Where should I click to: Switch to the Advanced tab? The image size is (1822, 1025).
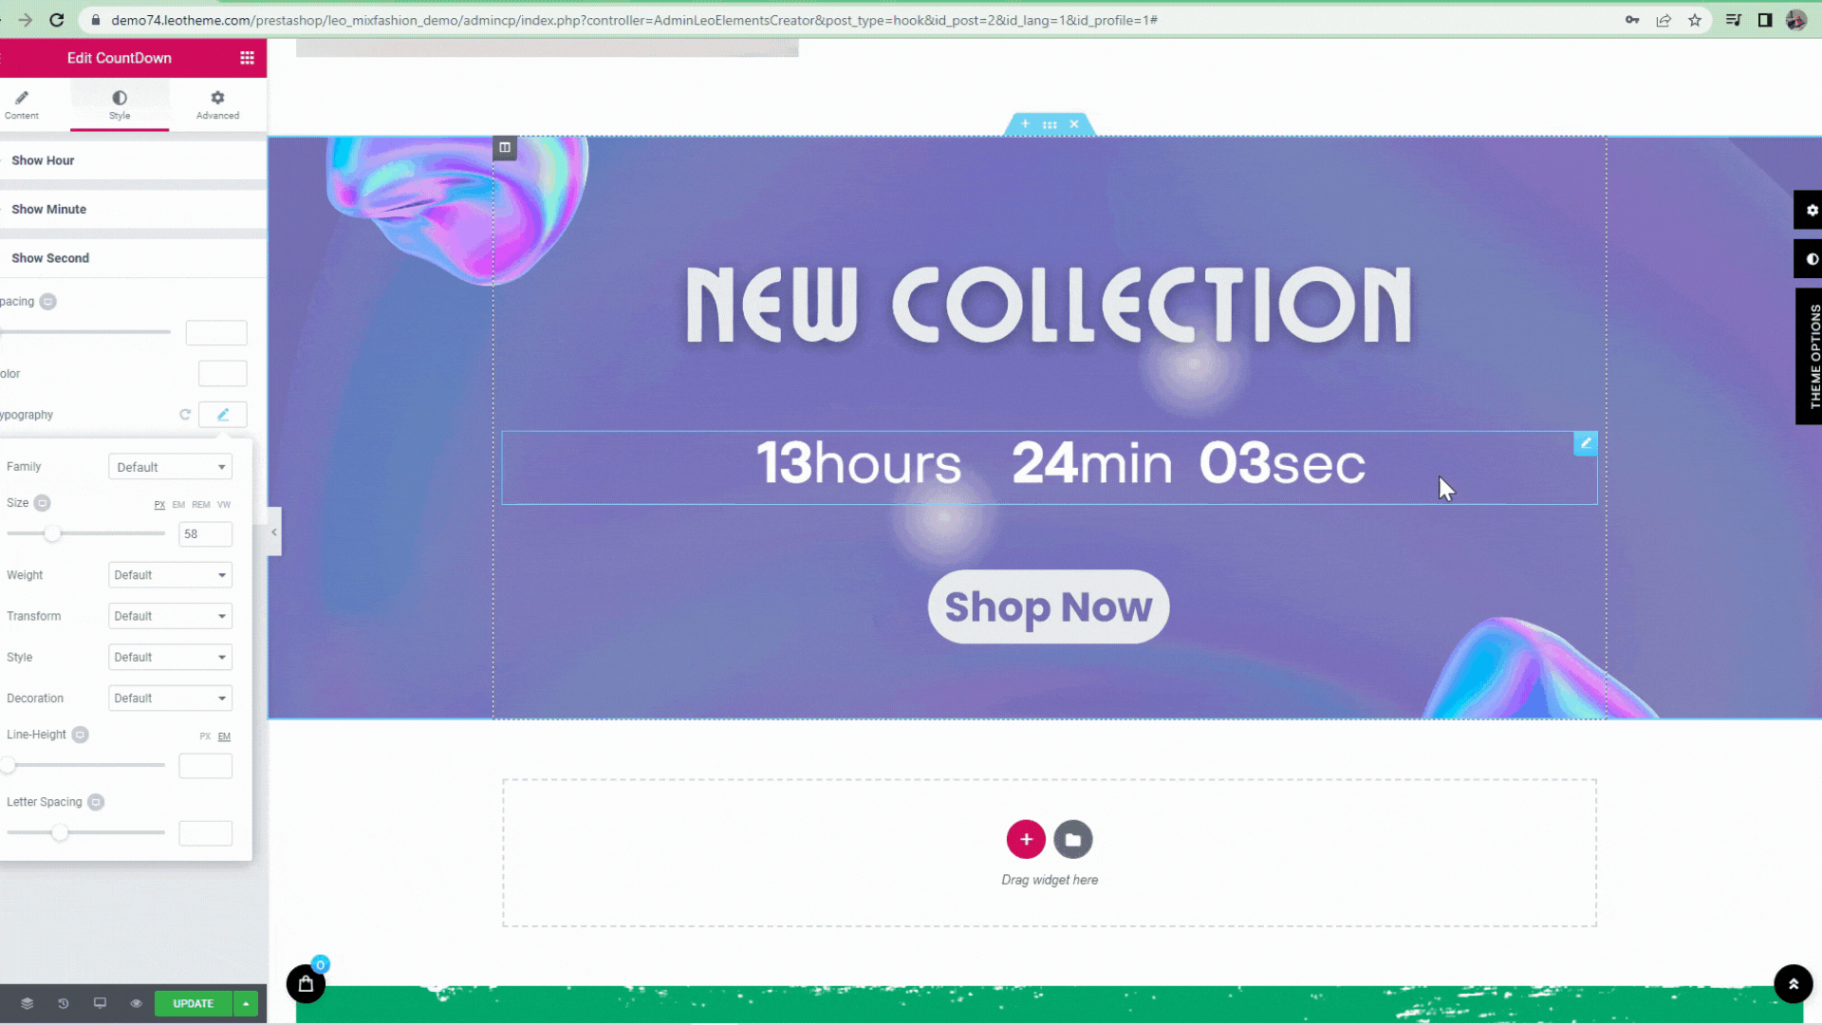coord(217,104)
